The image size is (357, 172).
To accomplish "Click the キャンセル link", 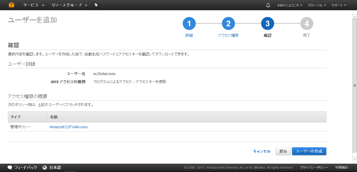I will point(262,151).
